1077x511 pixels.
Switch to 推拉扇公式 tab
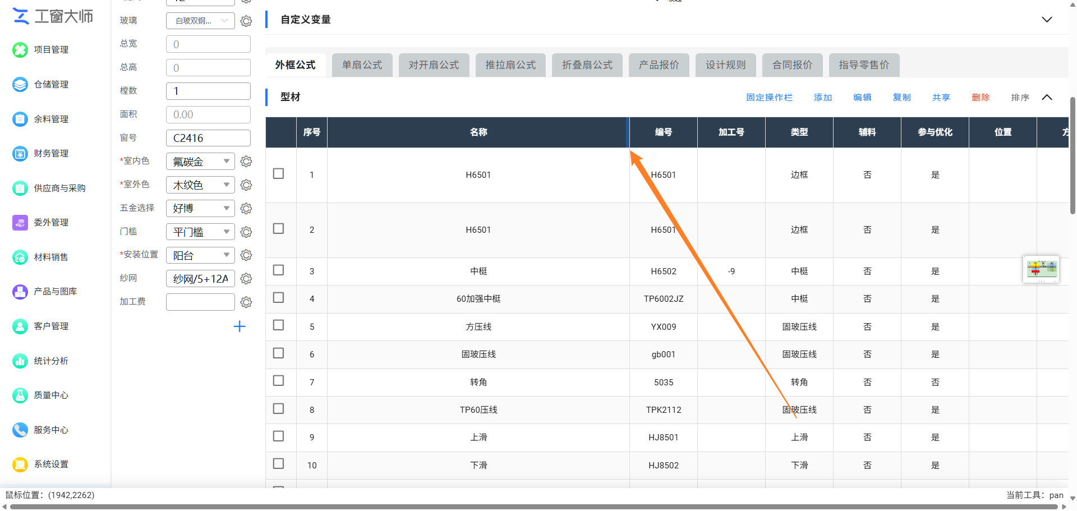tap(510, 65)
